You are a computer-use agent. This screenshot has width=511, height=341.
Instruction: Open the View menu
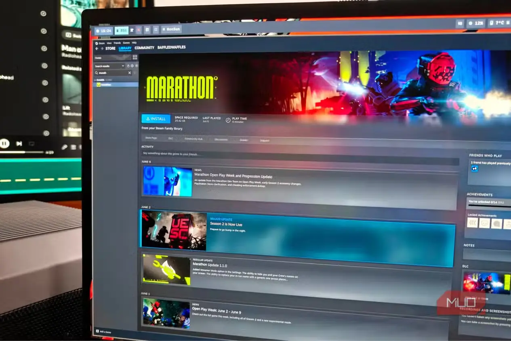point(109,43)
